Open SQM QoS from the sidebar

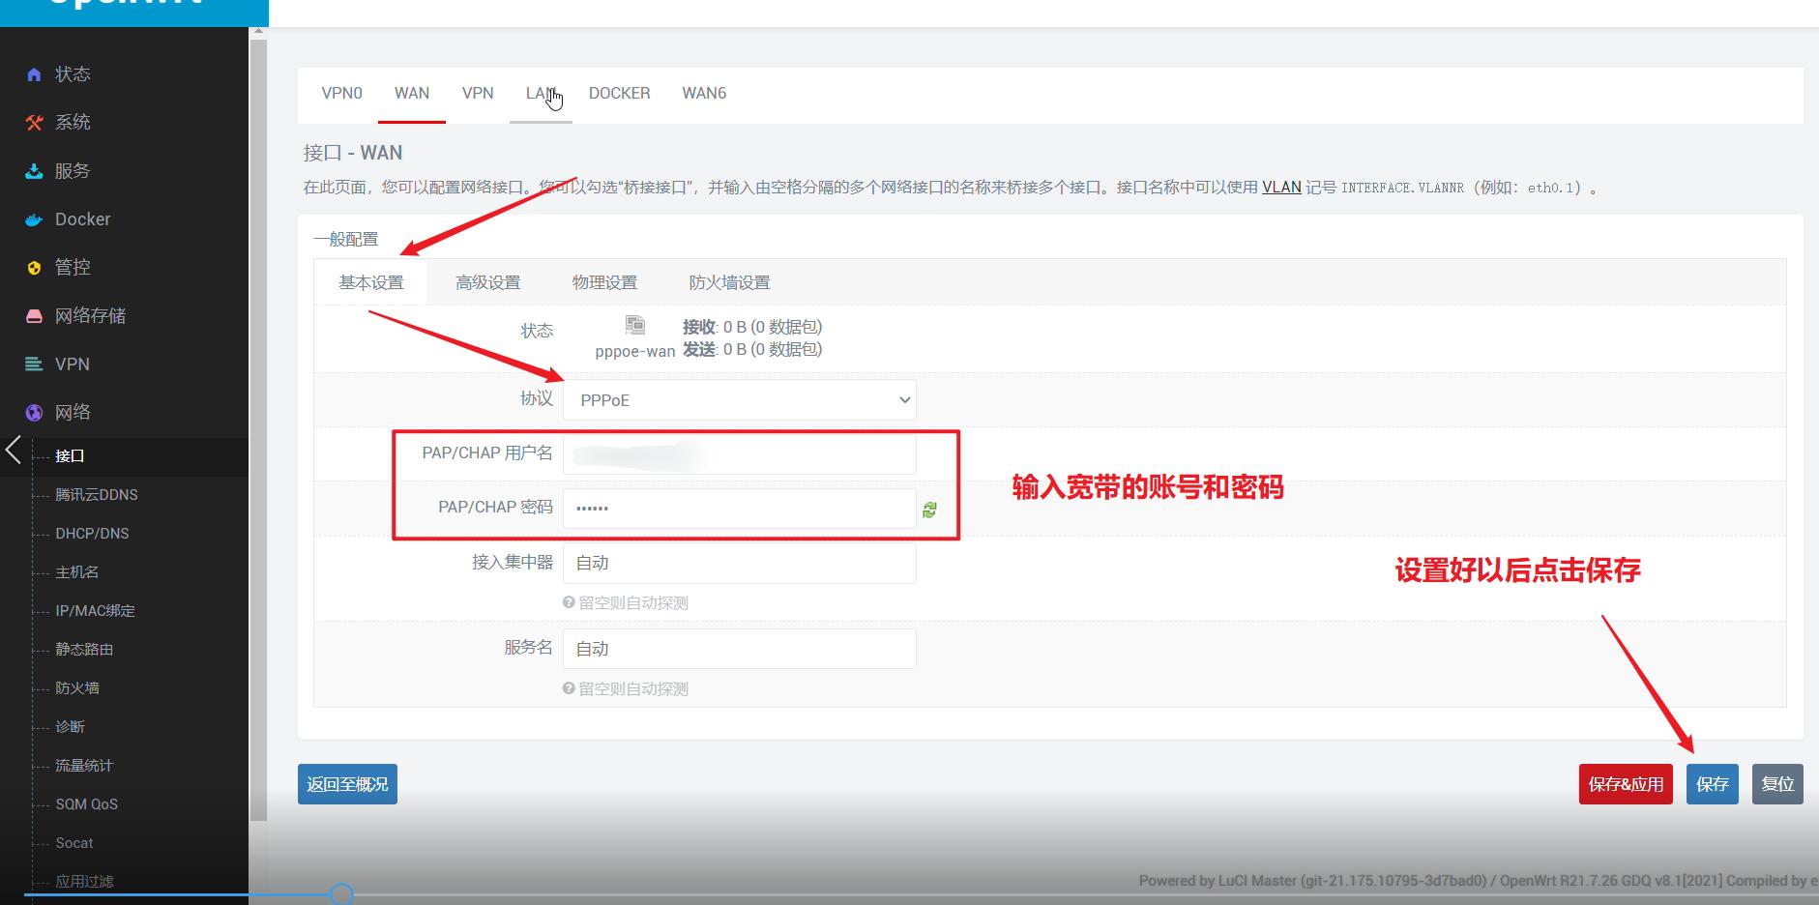click(x=86, y=803)
